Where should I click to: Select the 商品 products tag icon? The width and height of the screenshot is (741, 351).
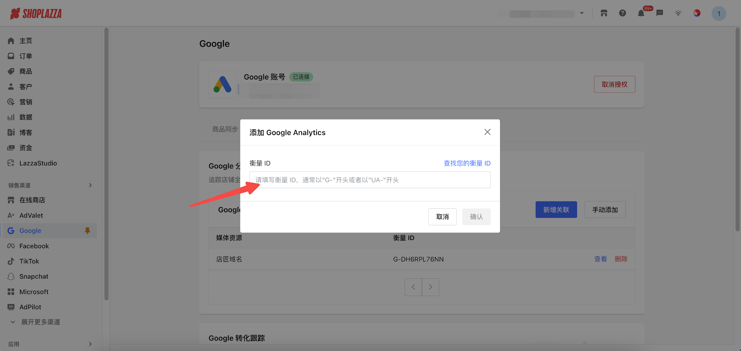(x=11, y=71)
